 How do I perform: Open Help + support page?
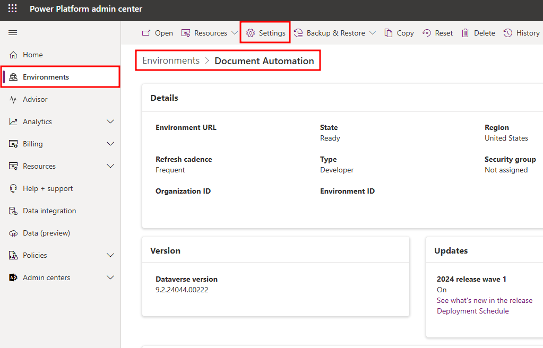click(61, 188)
